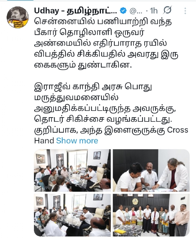Expand the post with Show more
This screenshot has height=238, width=196.
click(x=77, y=141)
